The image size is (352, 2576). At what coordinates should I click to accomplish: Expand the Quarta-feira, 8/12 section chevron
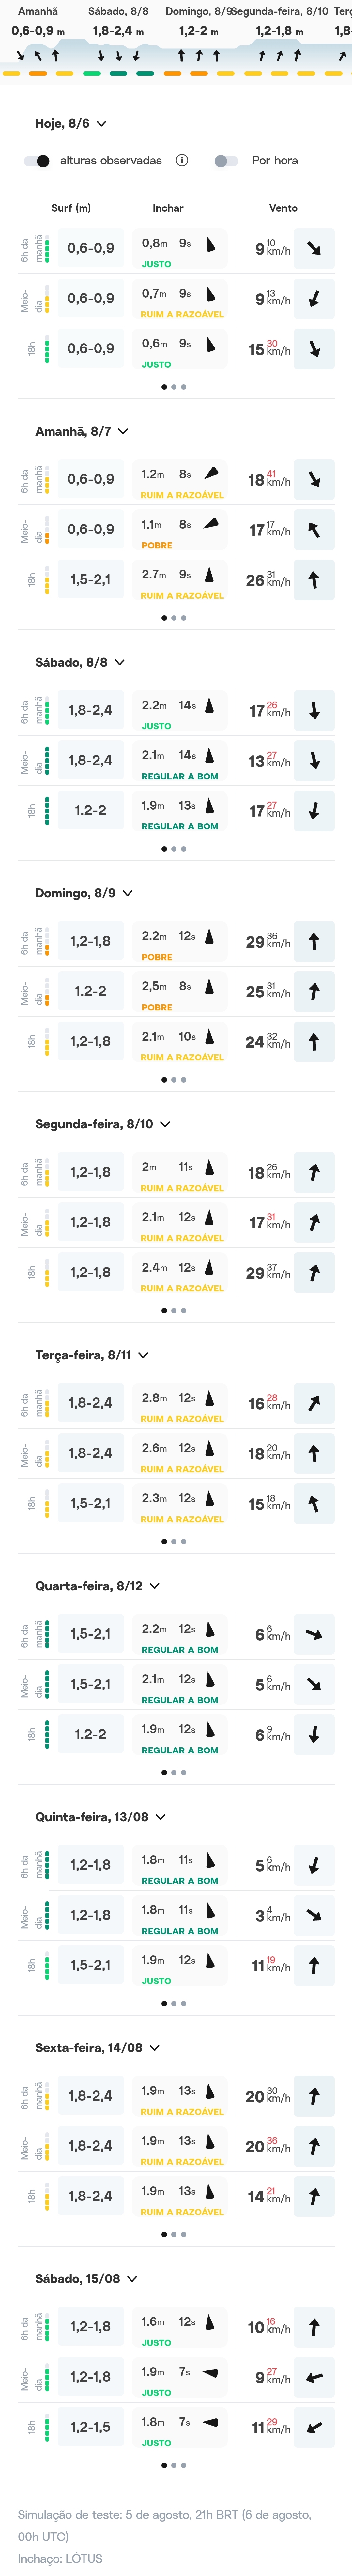(x=154, y=1586)
